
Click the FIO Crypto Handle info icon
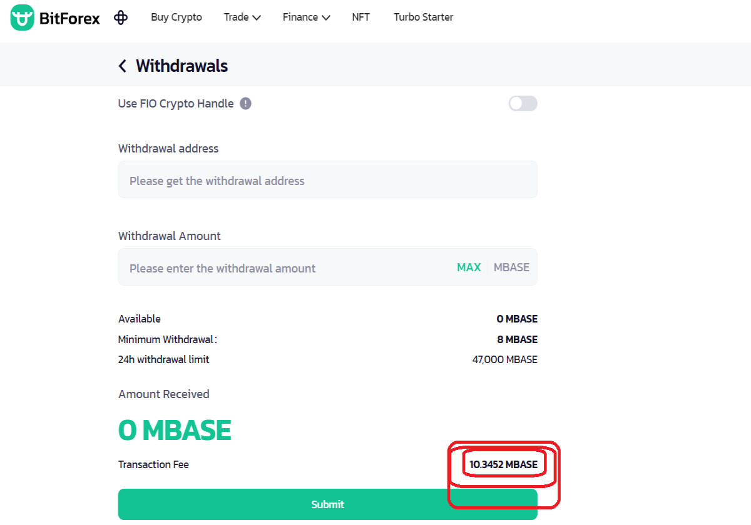coord(246,104)
